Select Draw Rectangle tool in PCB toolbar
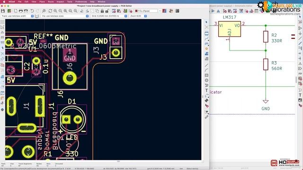This screenshot has width=303, height=170. click(x=206, y=75)
